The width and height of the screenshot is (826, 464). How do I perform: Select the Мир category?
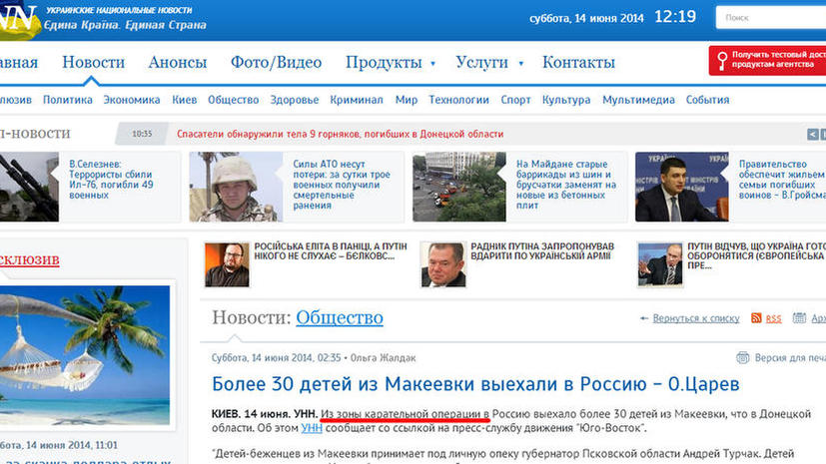coord(407,100)
